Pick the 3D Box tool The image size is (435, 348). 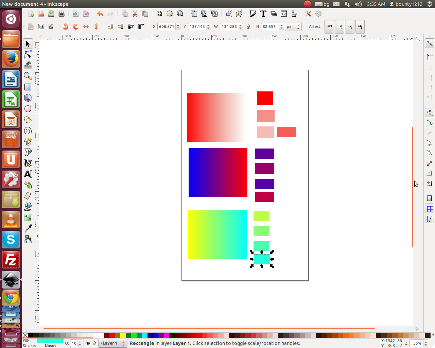28,98
